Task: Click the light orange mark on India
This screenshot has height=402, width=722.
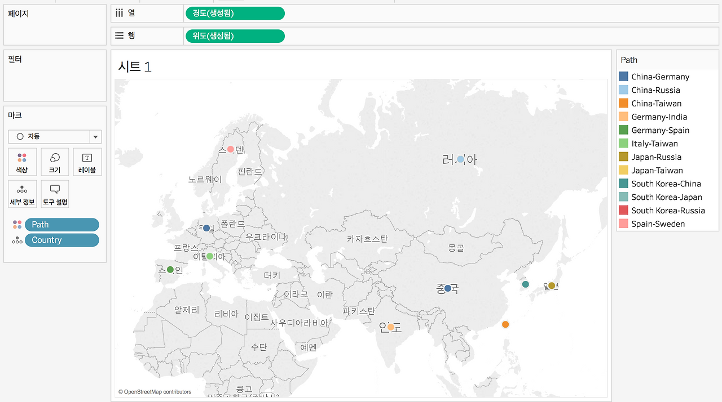Action: (x=390, y=327)
